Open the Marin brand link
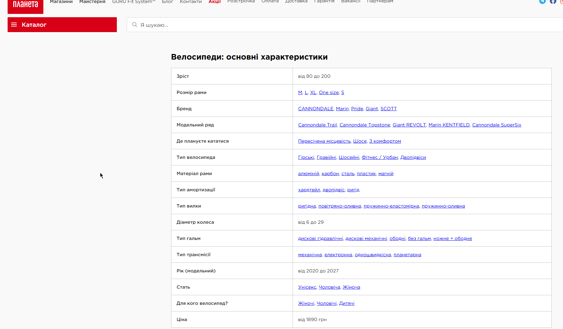This screenshot has height=329, width=563. (x=342, y=109)
